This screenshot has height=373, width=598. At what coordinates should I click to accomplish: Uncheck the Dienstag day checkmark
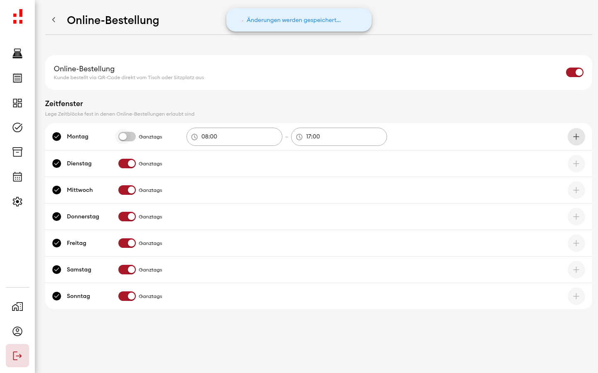[57, 163]
